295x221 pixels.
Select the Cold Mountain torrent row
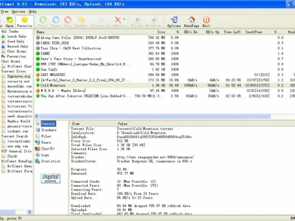click(x=164, y=85)
